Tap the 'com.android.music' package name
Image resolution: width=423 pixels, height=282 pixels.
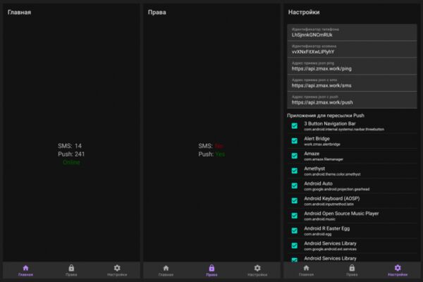319,219
